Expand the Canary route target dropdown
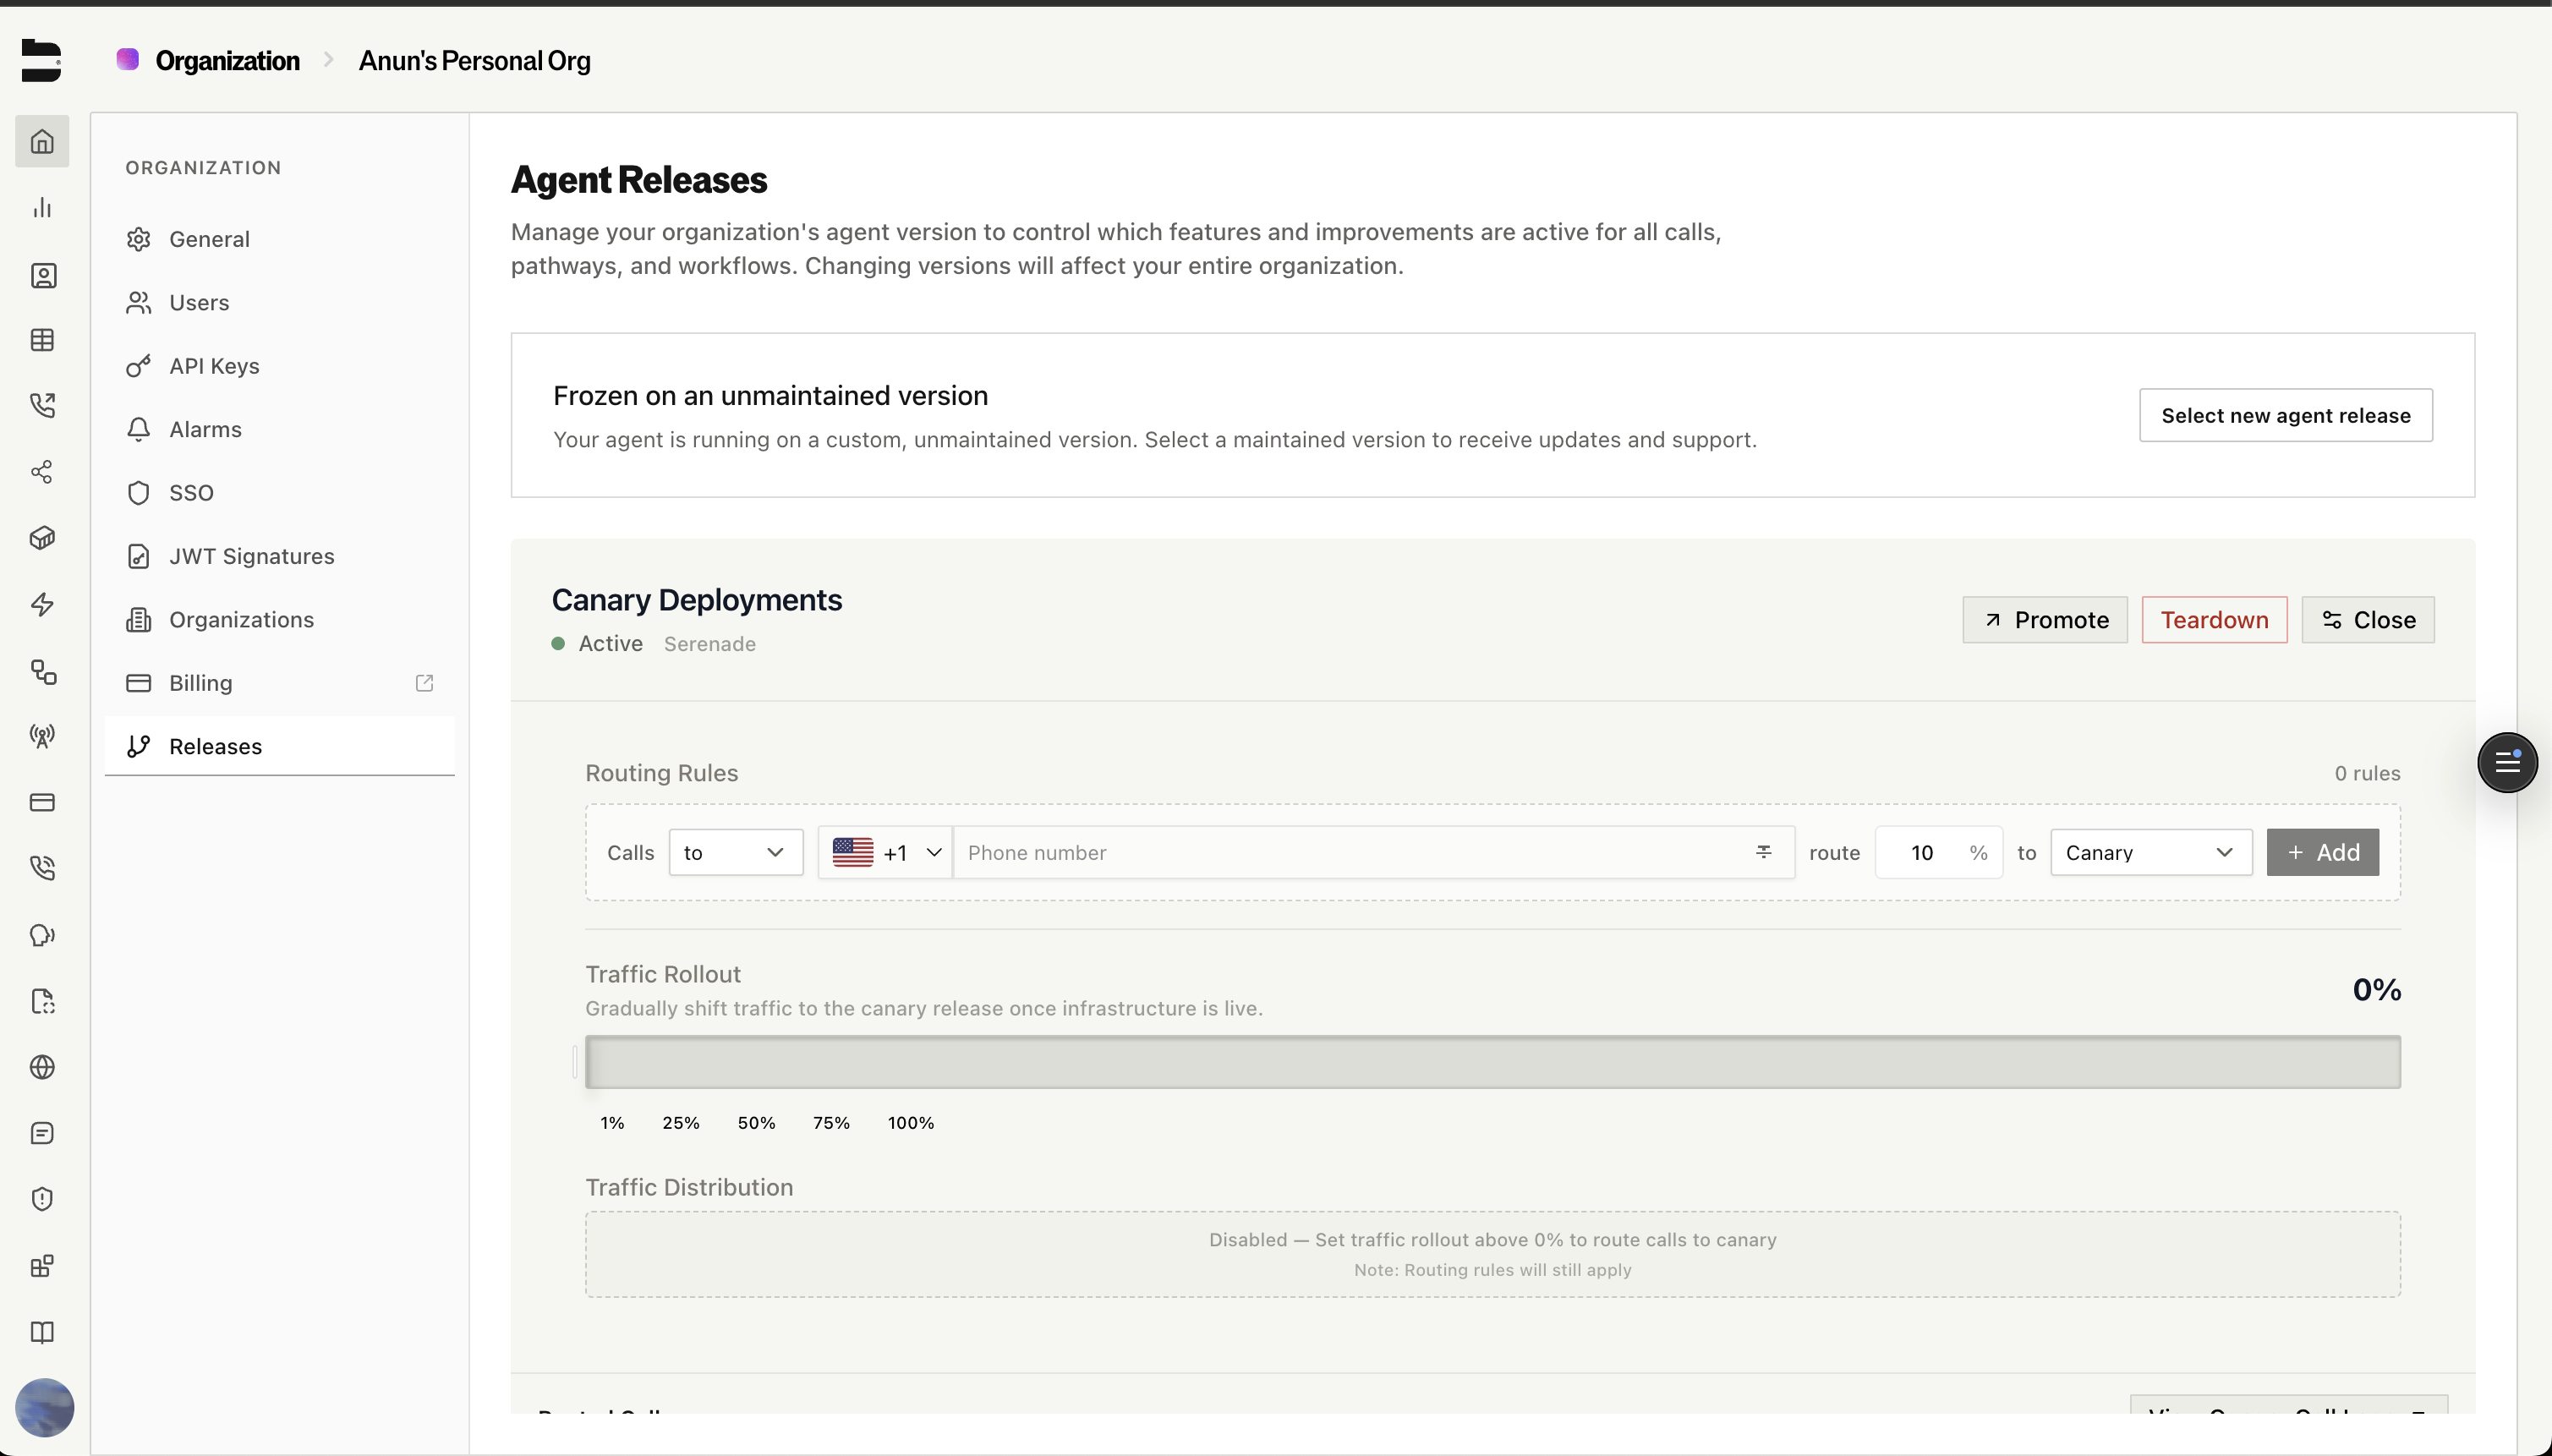Image resolution: width=2552 pixels, height=1456 pixels. (x=2150, y=852)
